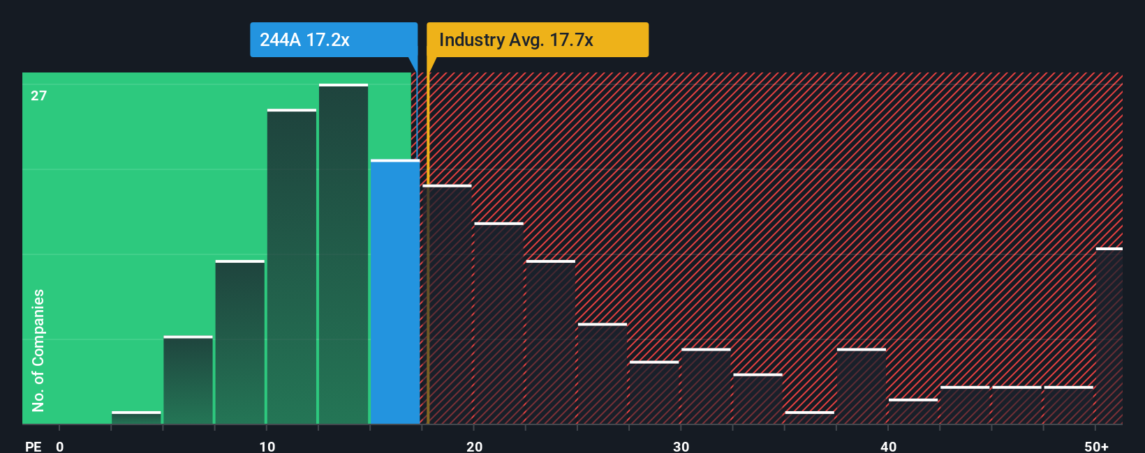Select the blue highlighted histogram bar
Screen dimensions: 1145x453
pos(395,292)
